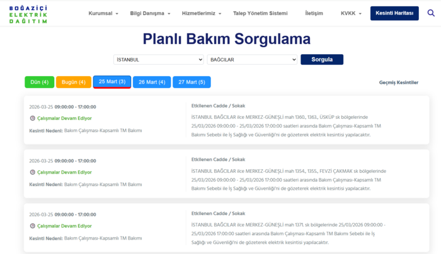This screenshot has height=254, width=441.
Task: Expand the KVKK menu
Action: click(x=351, y=13)
